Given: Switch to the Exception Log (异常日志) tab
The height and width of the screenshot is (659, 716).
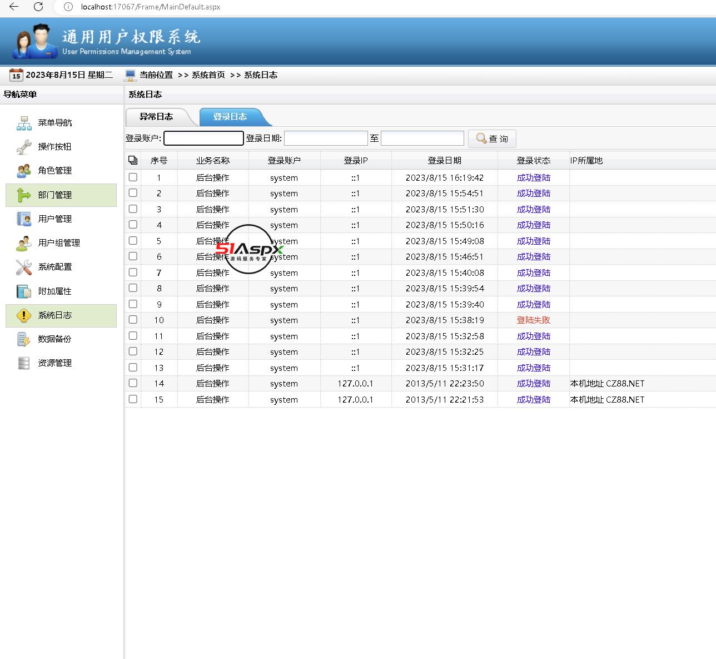Looking at the screenshot, I should (156, 117).
